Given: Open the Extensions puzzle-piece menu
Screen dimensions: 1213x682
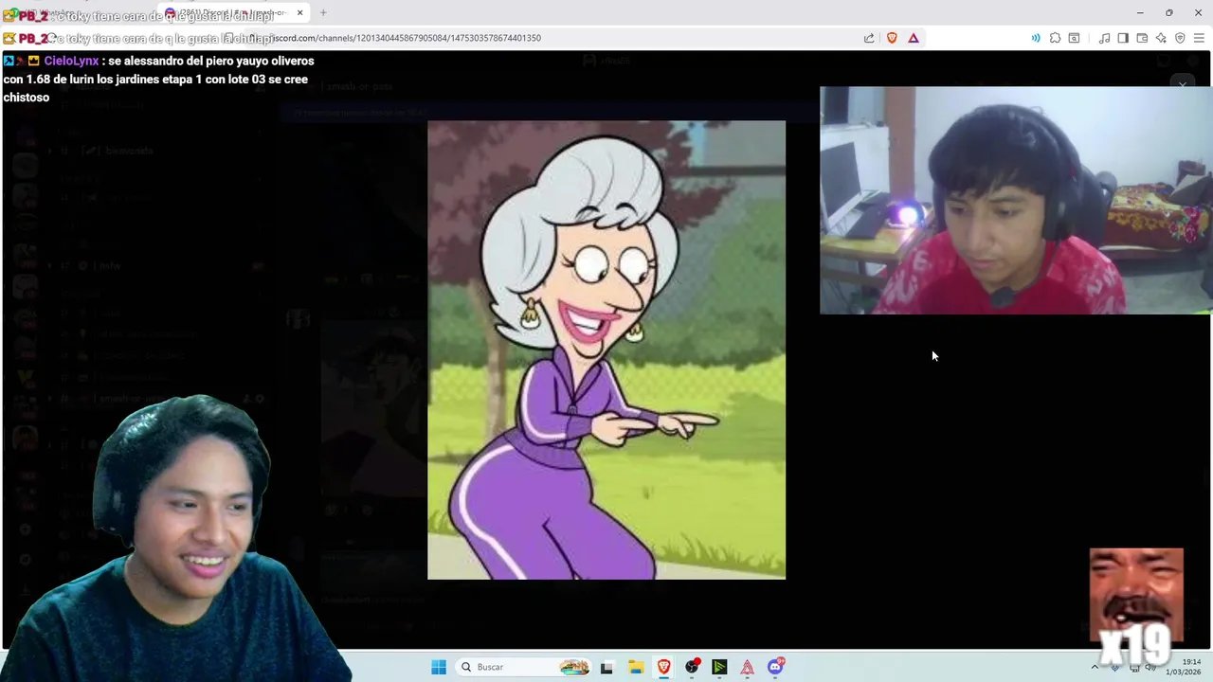Looking at the screenshot, I should tap(1055, 38).
